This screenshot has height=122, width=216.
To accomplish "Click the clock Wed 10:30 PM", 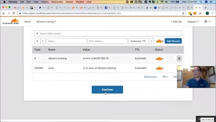I will pyautogui.click(x=189, y=2).
